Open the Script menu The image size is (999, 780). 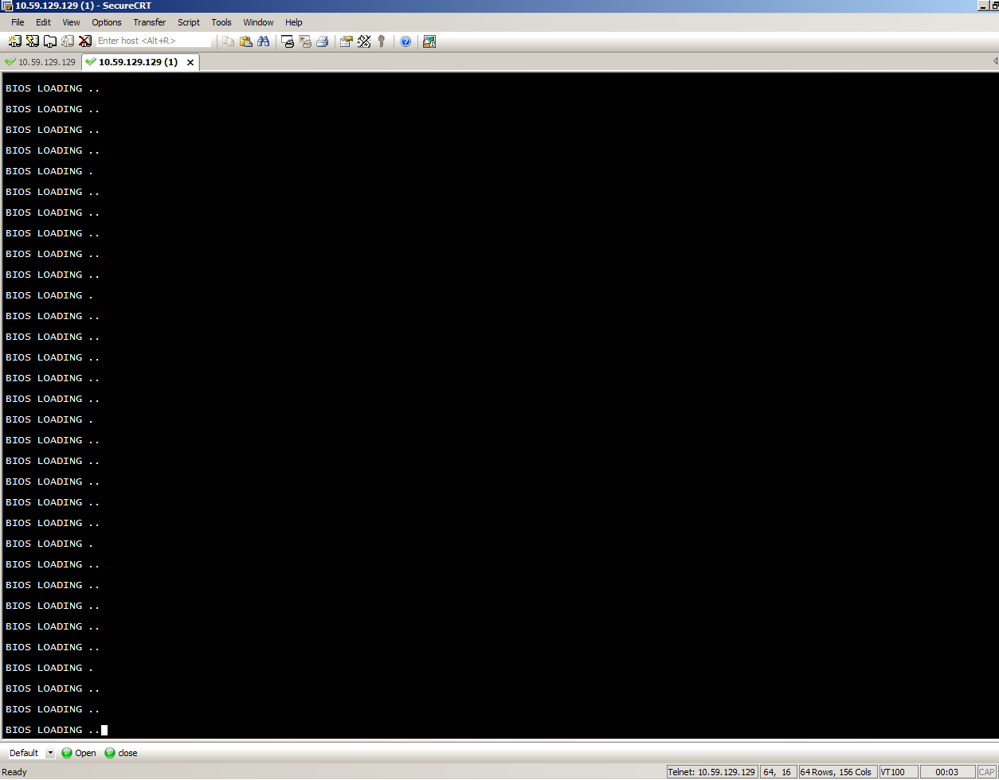pos(189,22)
